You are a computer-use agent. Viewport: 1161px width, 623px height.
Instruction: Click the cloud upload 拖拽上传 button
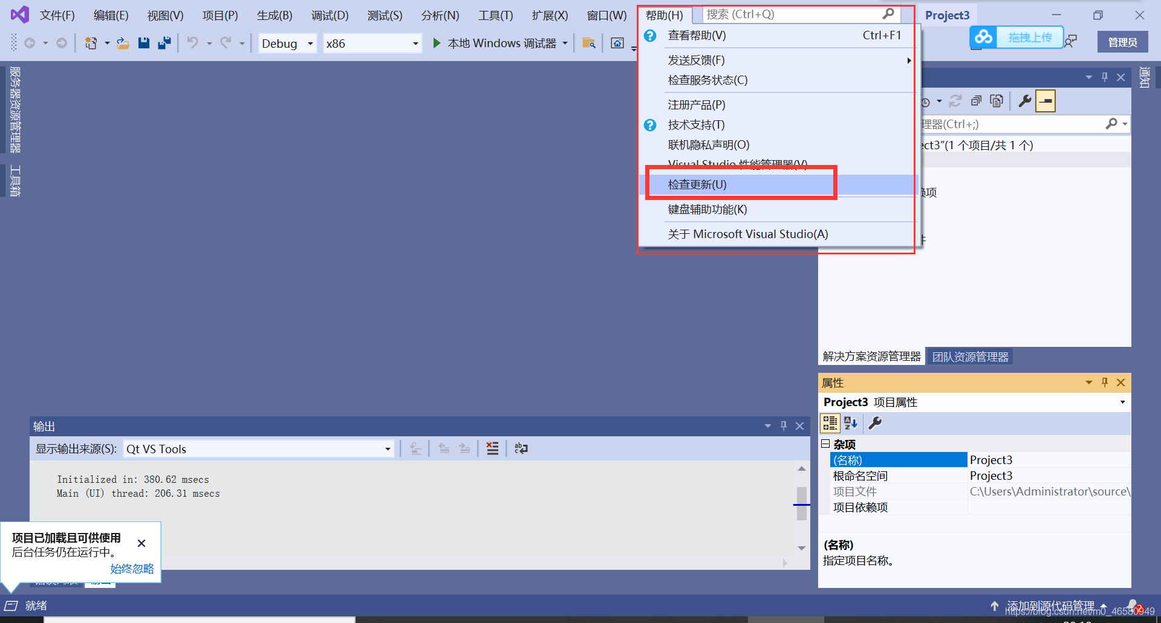point(1016,37)
